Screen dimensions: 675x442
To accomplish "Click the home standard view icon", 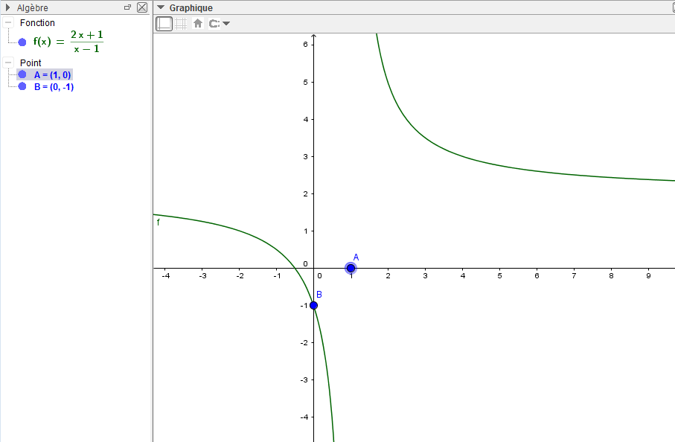I will 198,23.
